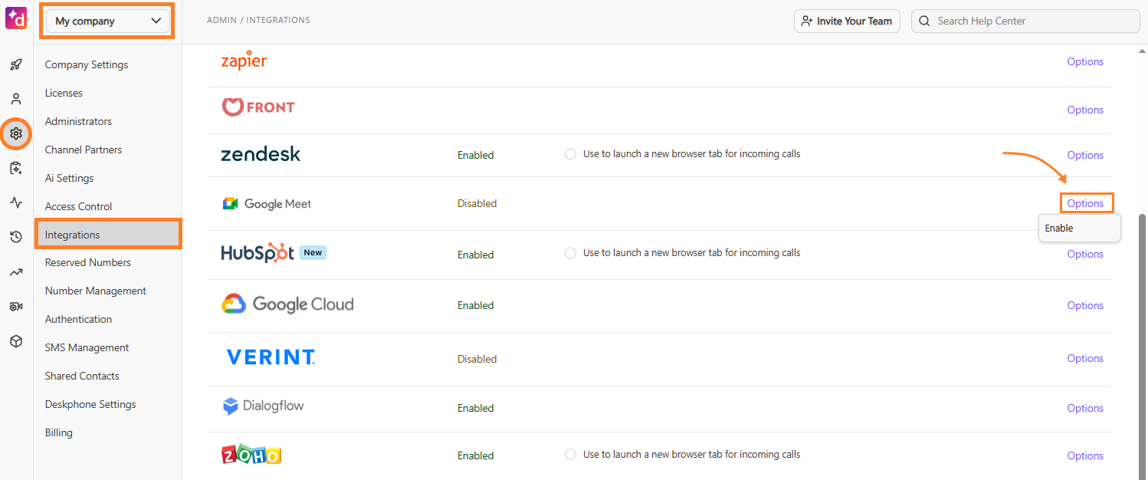Open Billing section
Viewport: 1148px width, 480px height.
click(58, 432)
